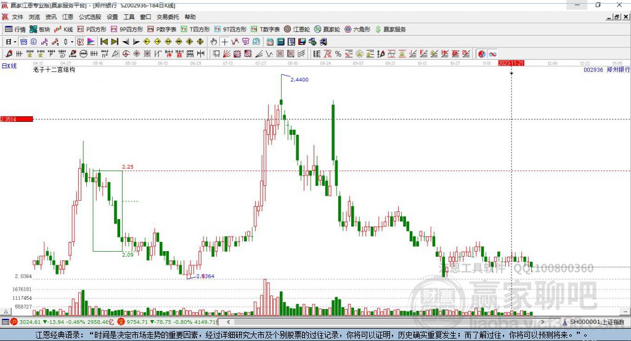Open the 行情 market quotes view
The height and width of the screenshot is (341, 631).
15,30
